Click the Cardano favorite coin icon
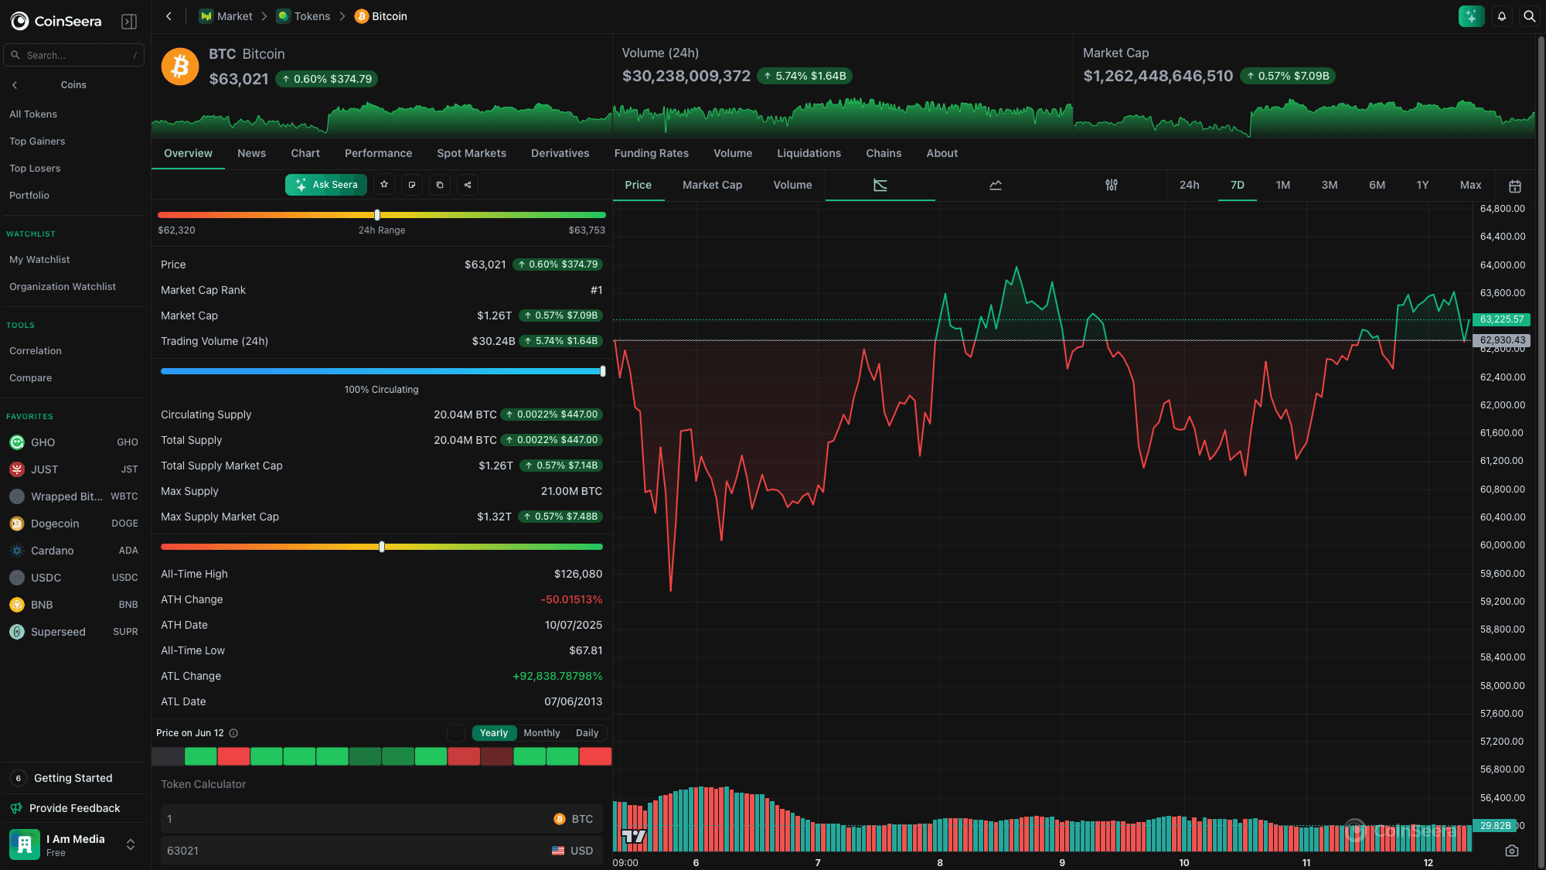The width and height of the screenshot is (1546, 870). click(17, 551)
